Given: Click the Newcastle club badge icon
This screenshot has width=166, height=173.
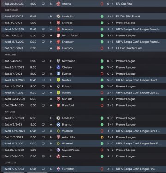Looking at the screenshot, I should click(59, 61).
